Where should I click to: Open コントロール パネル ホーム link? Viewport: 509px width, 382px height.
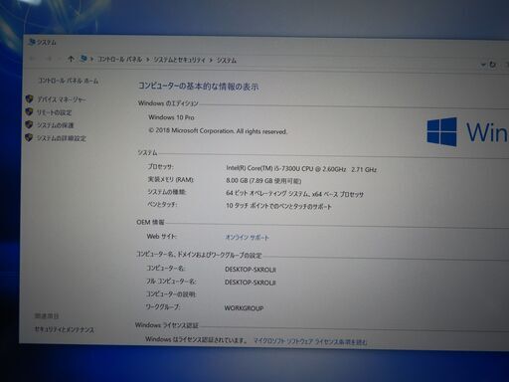click(69, 81)
